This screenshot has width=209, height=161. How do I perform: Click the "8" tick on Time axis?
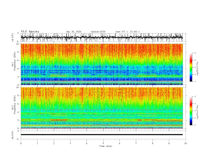point(153,143)
